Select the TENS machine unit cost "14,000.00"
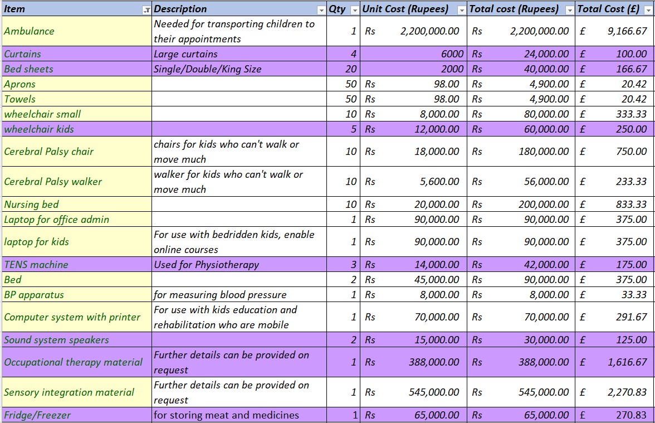655x423 pixels. click(x=413, y=265)
